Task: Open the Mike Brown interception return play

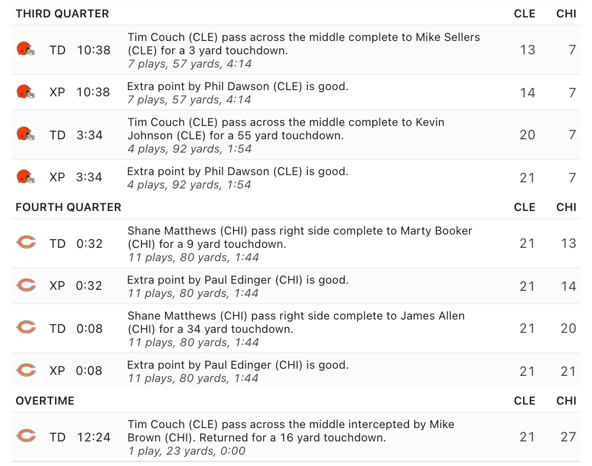Action: point(296,437)
